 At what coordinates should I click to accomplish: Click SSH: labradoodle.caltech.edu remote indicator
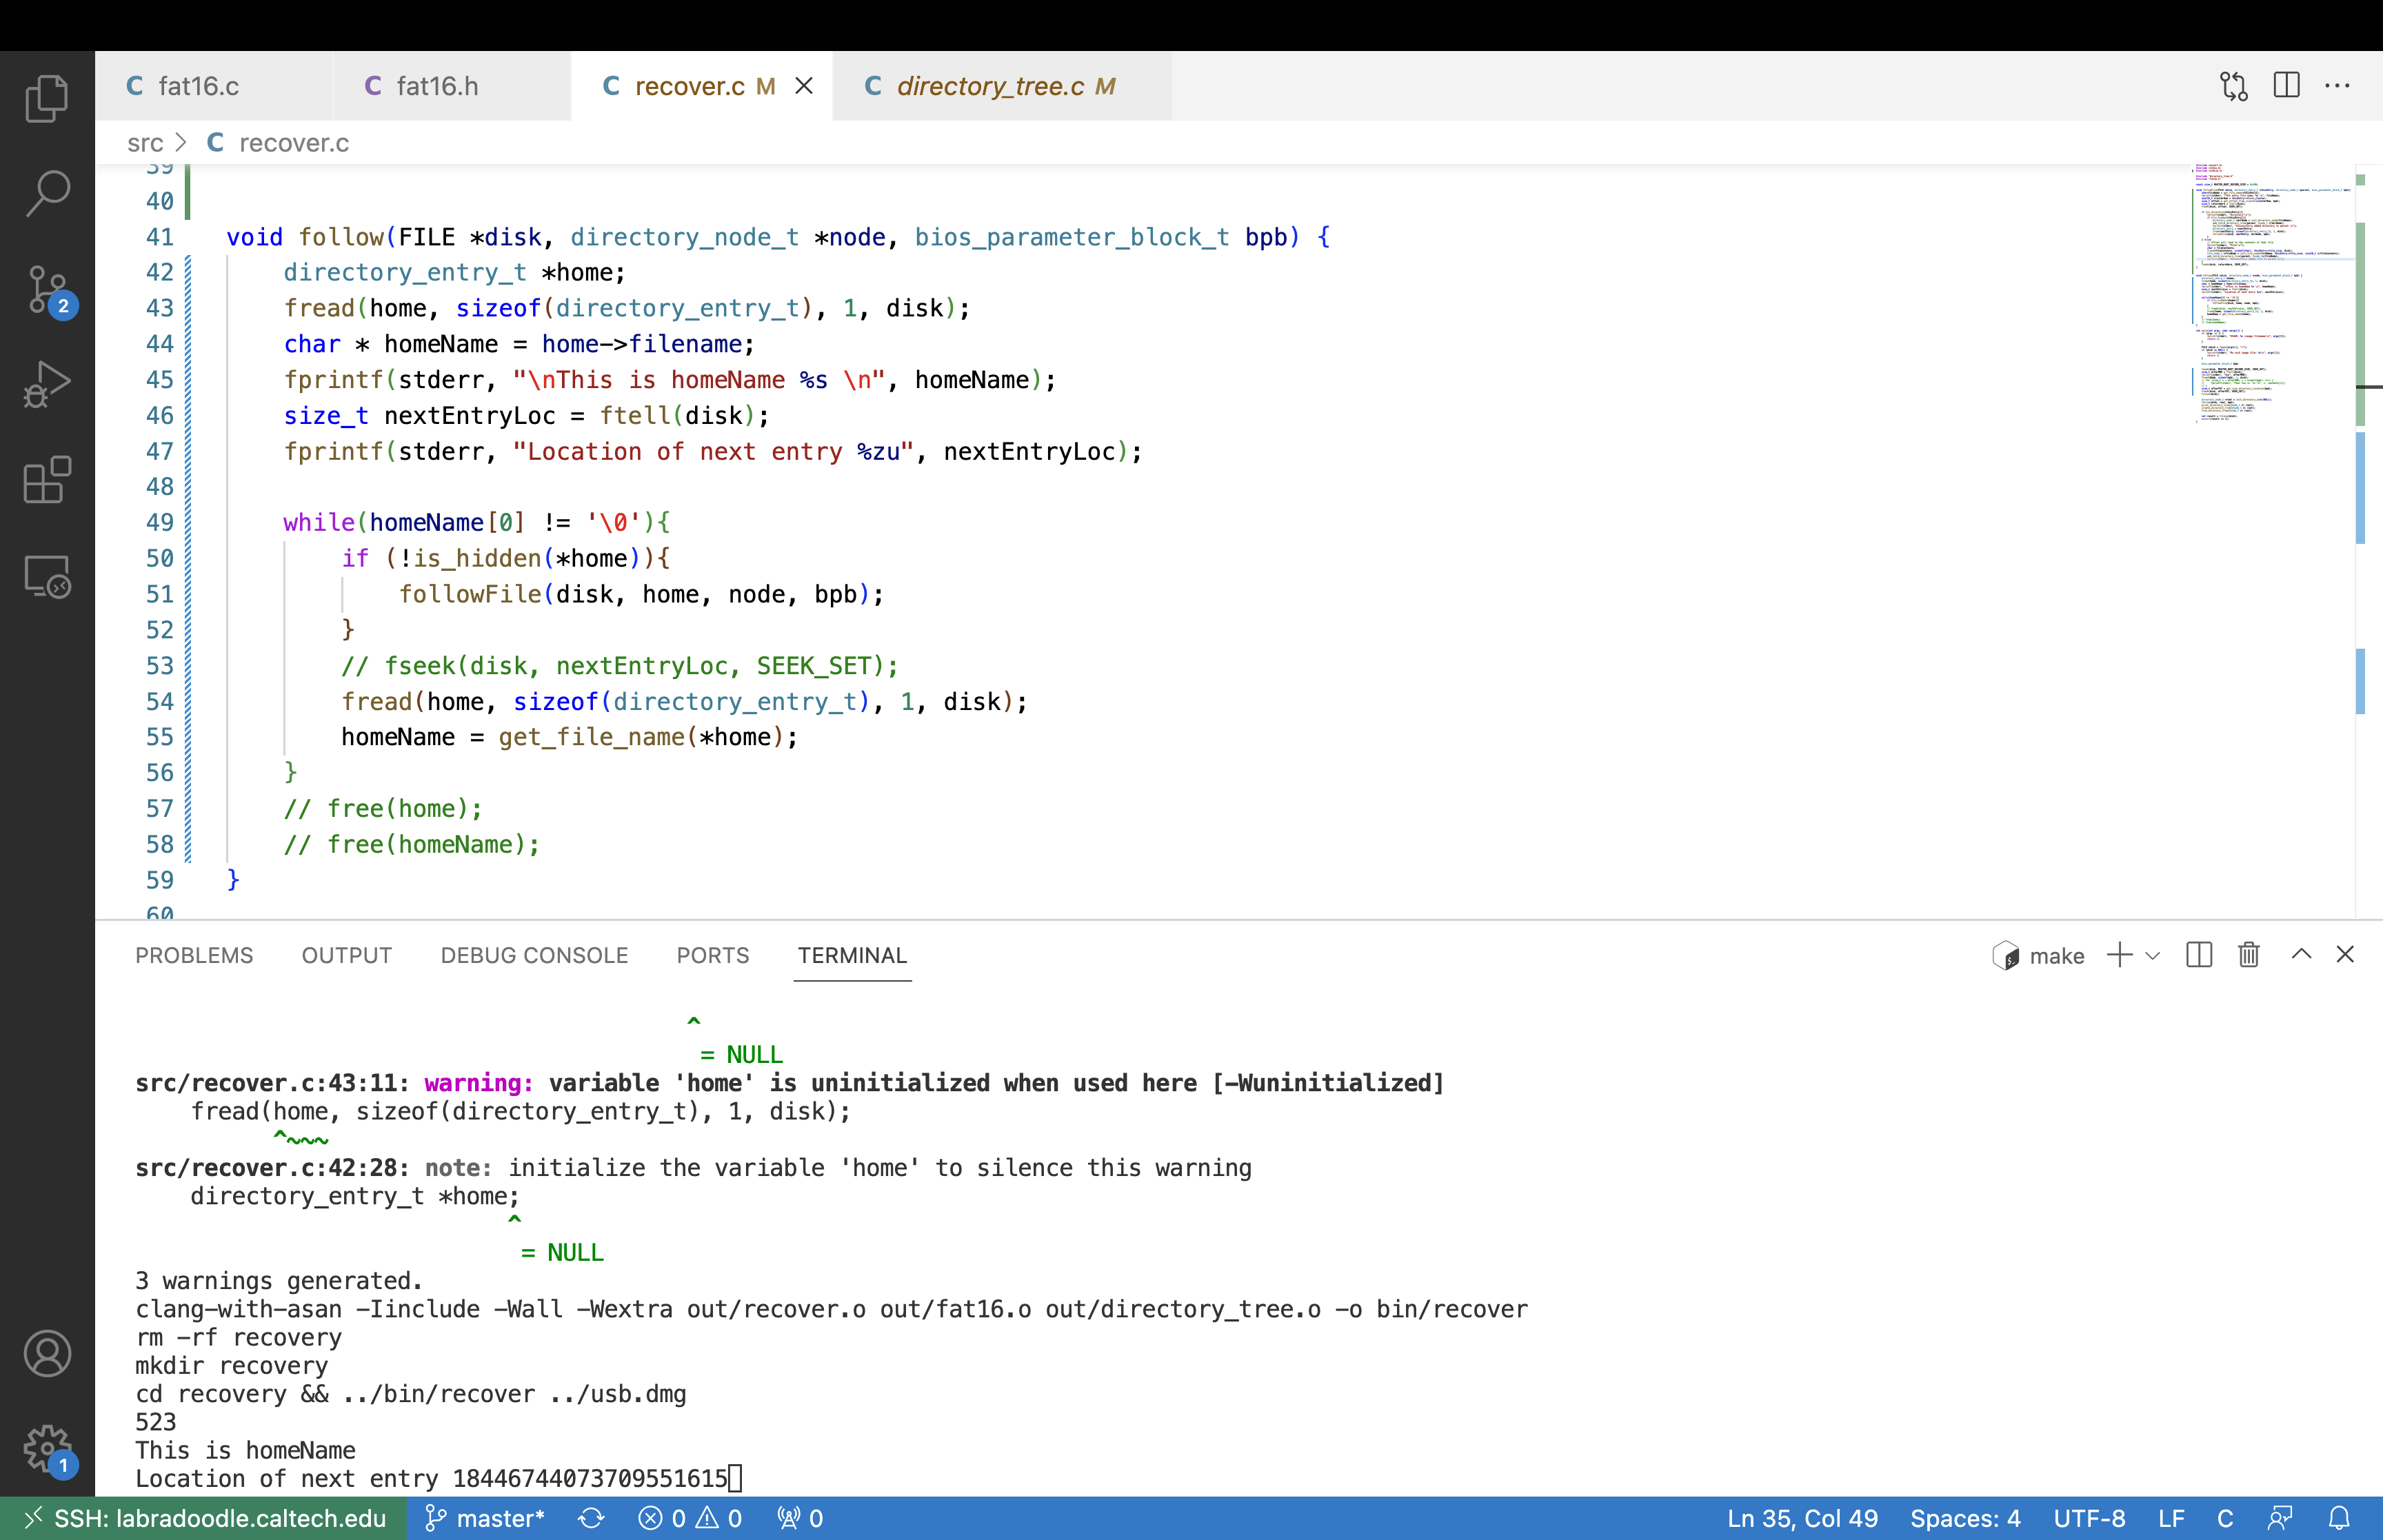coord(204,1518)
